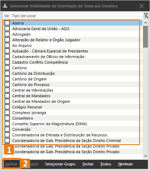Select Conselho Superior da Magistratura (DIMA) text
Screen dimensions: 150x171
pyautogui.click(x=50, y=124)
